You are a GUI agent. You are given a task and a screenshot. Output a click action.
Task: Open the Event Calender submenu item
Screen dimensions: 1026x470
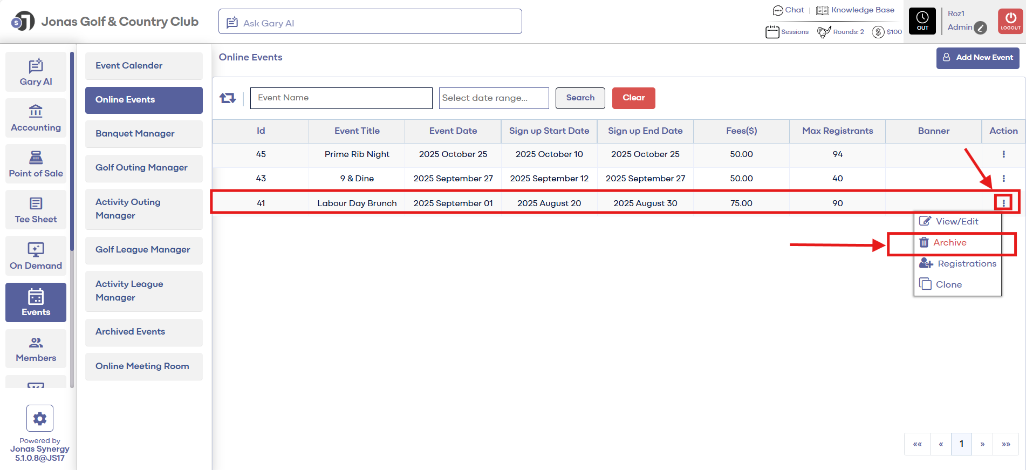pyautogui.click(x=144, y=66)
